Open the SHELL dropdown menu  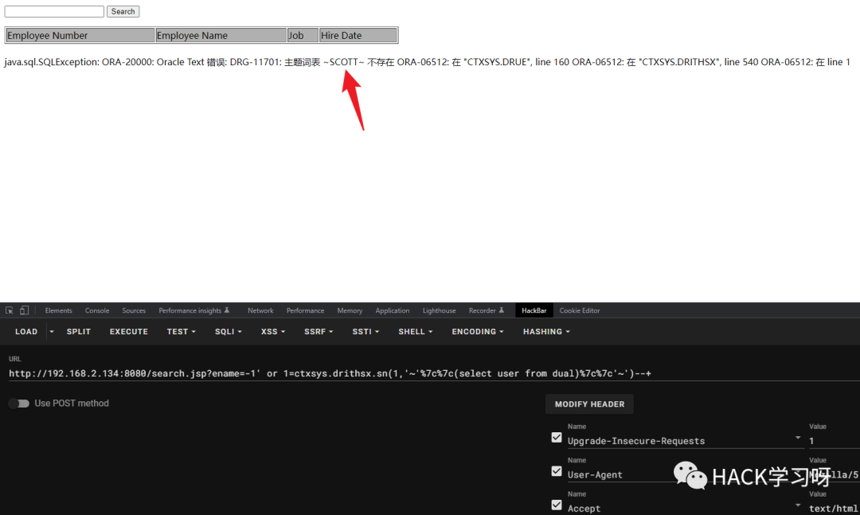pos(415,332)
